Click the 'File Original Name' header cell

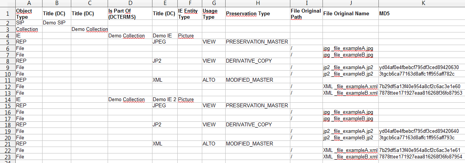pos(346,14)
